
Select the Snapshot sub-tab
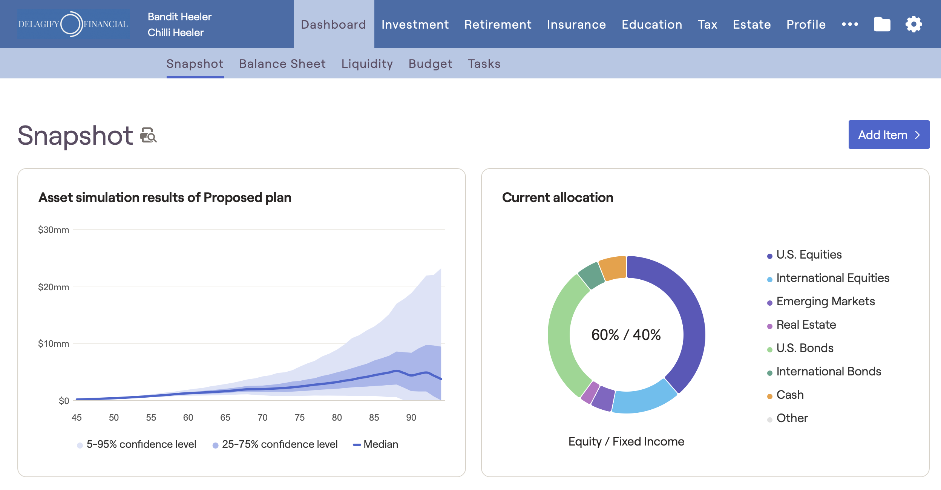click(x=195, y=64)
